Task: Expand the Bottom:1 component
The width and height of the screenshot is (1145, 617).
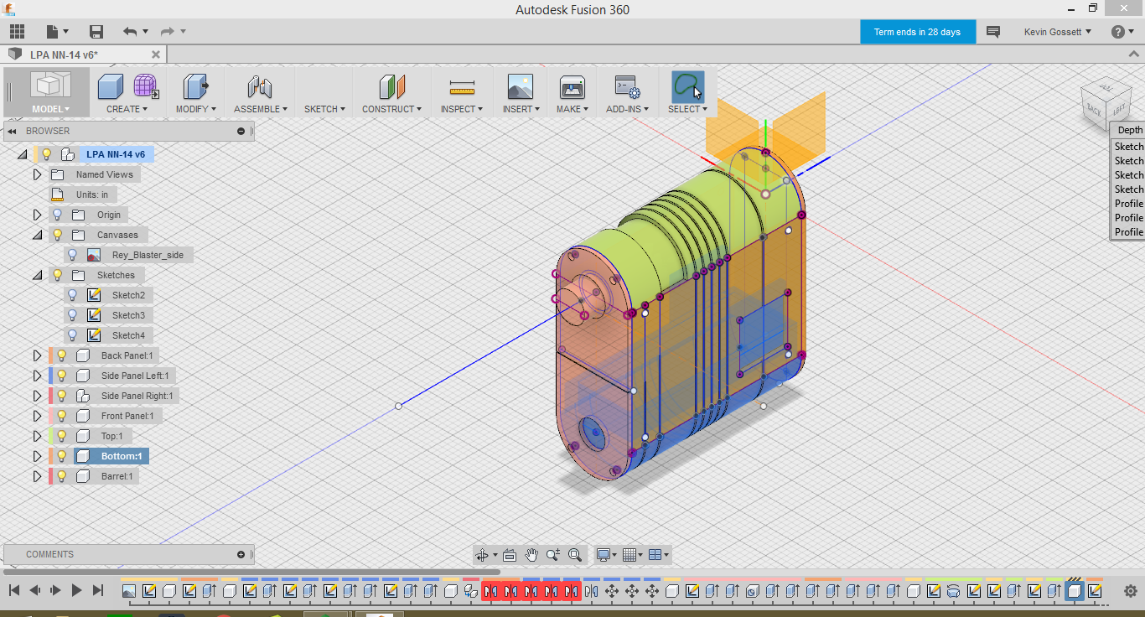Action: click(x=37, y=456)
